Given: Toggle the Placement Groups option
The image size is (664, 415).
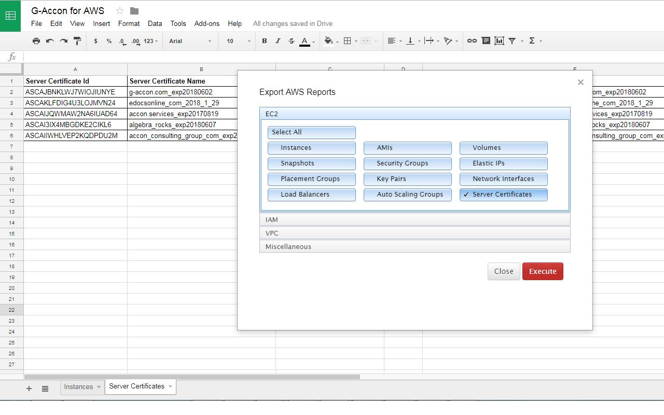Looking at the screenshot, I should 312,179.
